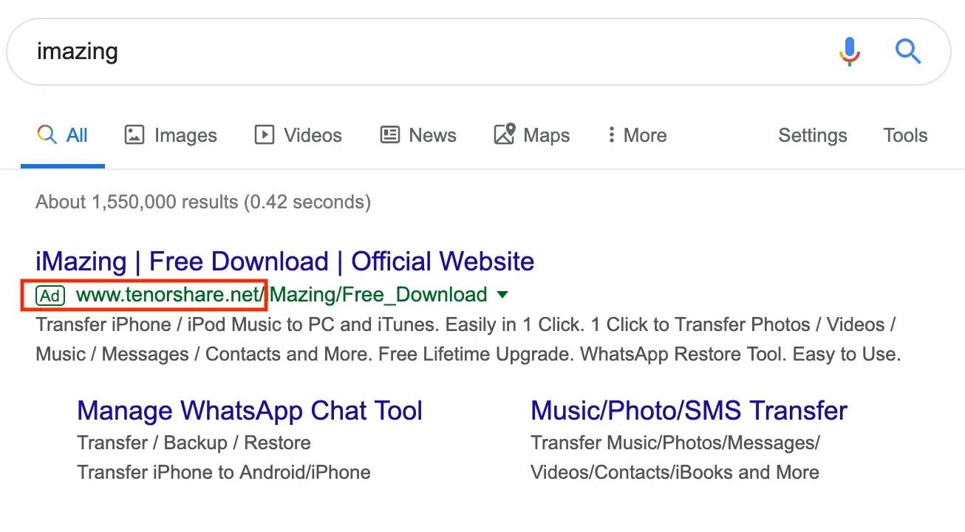Open the ad result options dropdown arrow
Screen dimensions: 965x532
click(x=502, y=294)
